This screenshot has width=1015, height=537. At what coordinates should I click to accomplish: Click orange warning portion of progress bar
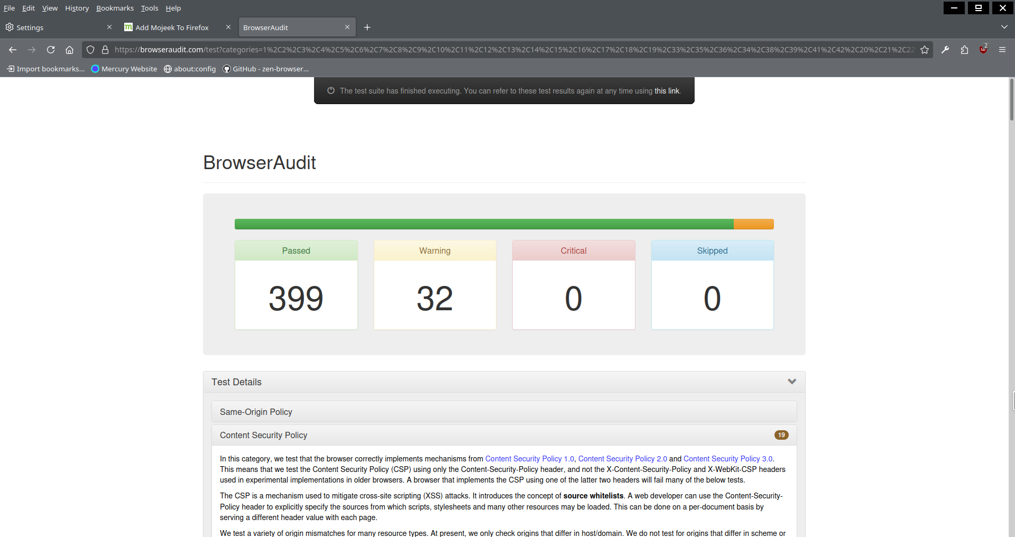tap(754, 224)
